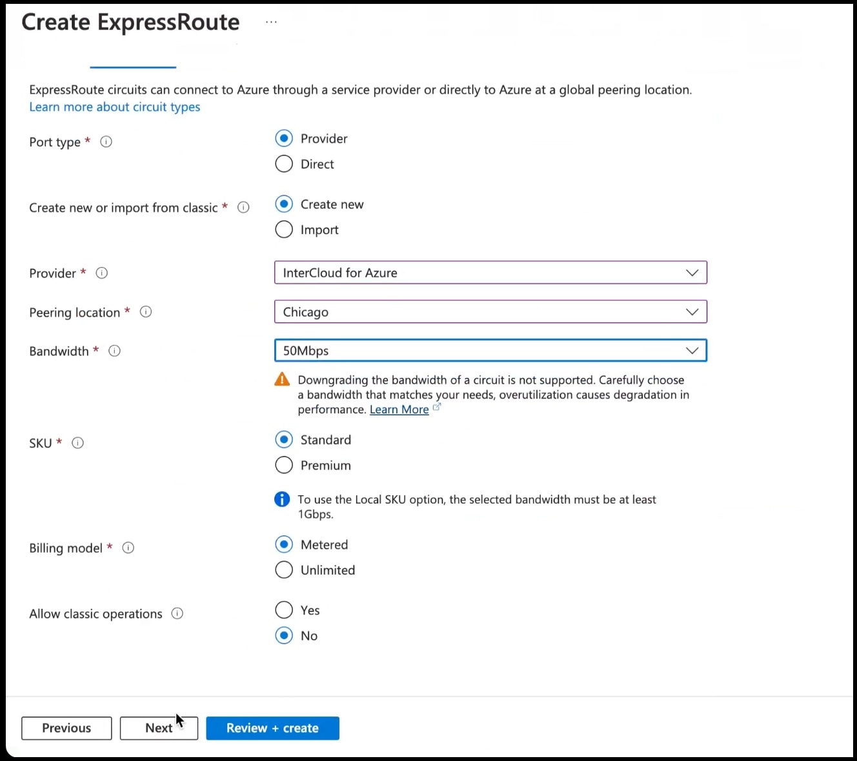Select the Unlimited billing model

284,569
